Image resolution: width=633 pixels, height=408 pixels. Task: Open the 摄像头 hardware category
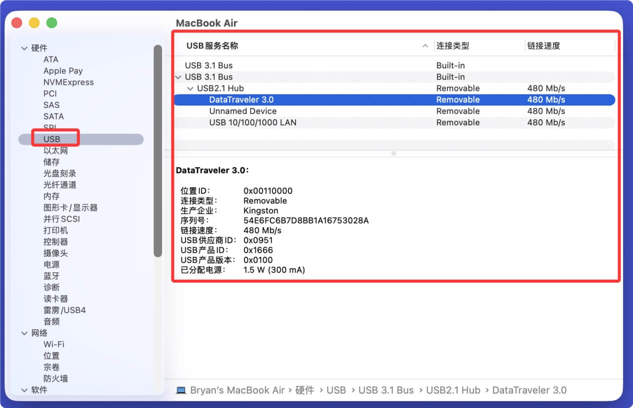click(56, 253)
